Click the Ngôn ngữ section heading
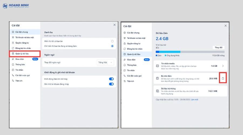 click(49, 55)
